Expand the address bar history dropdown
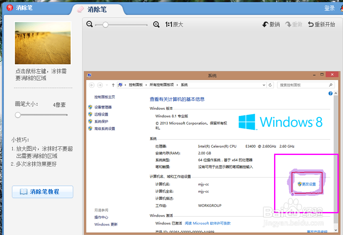 (264, 85)
